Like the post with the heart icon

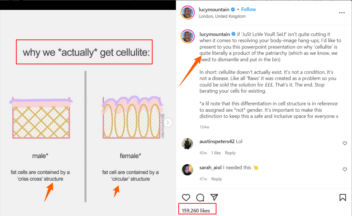[186, 197]
